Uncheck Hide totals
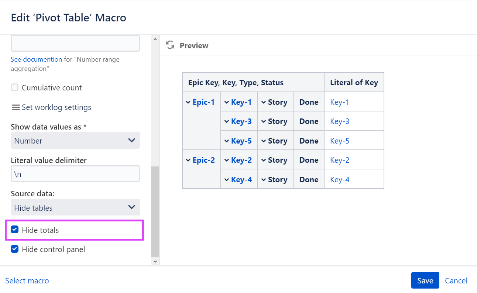Image resolution: width=477 pixels, height=293 pixels. point(14,229)
